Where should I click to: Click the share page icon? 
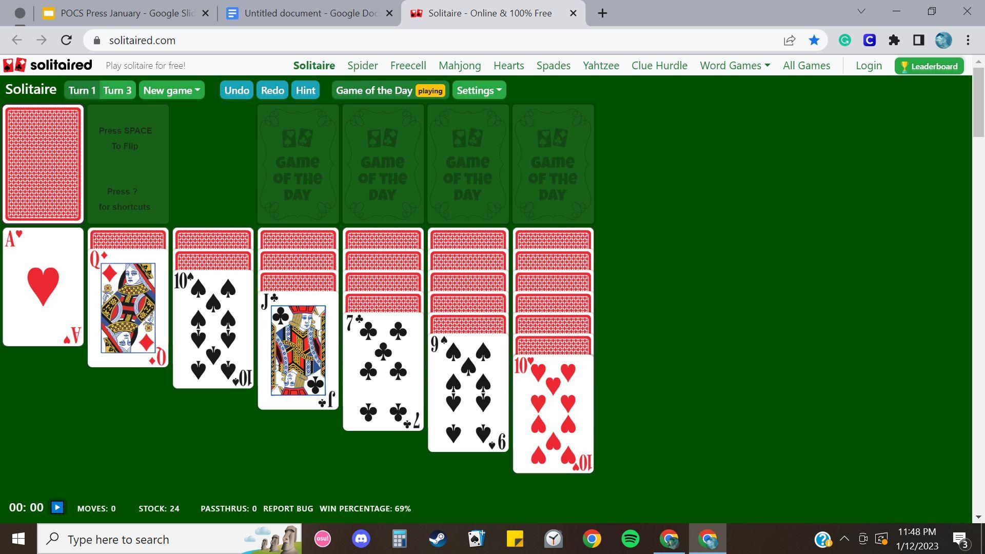coord(789,41)
